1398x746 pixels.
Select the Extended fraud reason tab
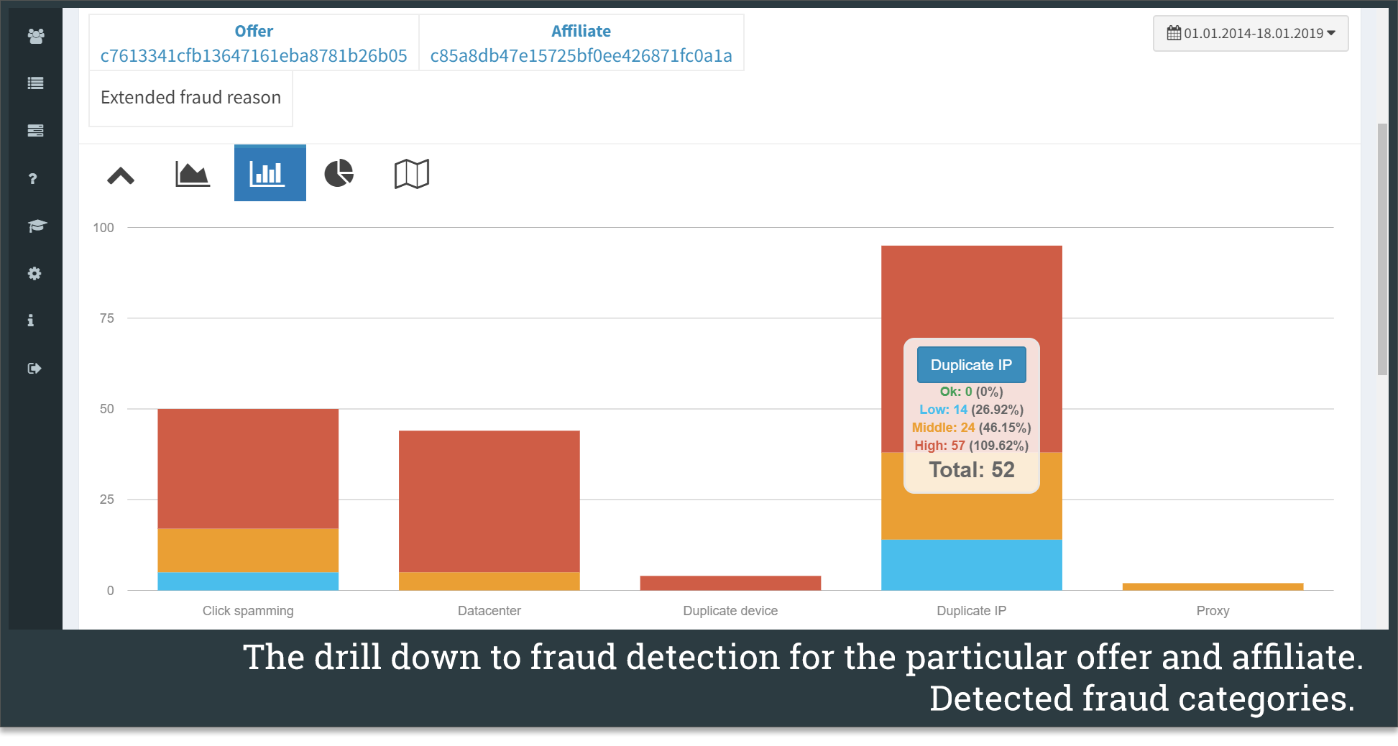pos(190,97)
